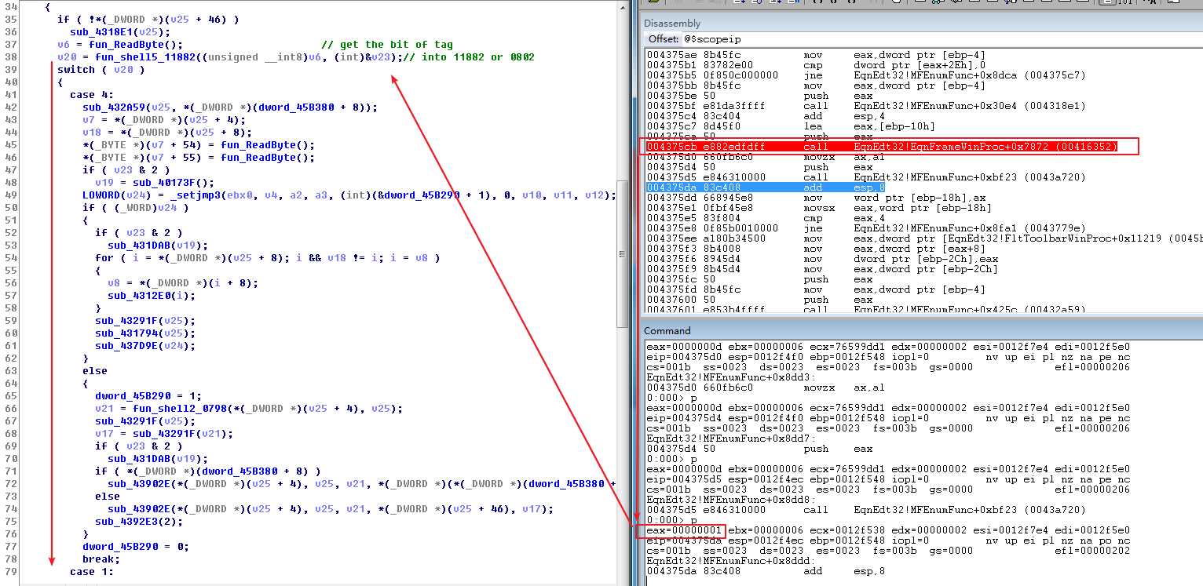Image resolution: width=1203 pixels, height=586 pixels.
Task: Click sub_437D9E(v24) call
Action: pos(145,345)
